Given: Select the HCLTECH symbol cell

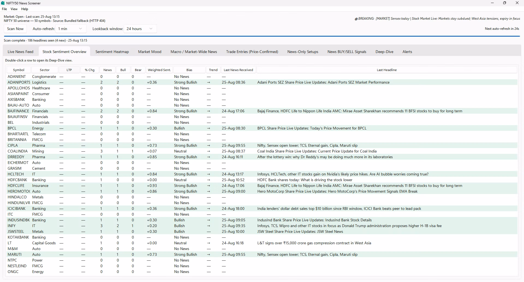Looking at the screenshot, I should coord(16,174).
